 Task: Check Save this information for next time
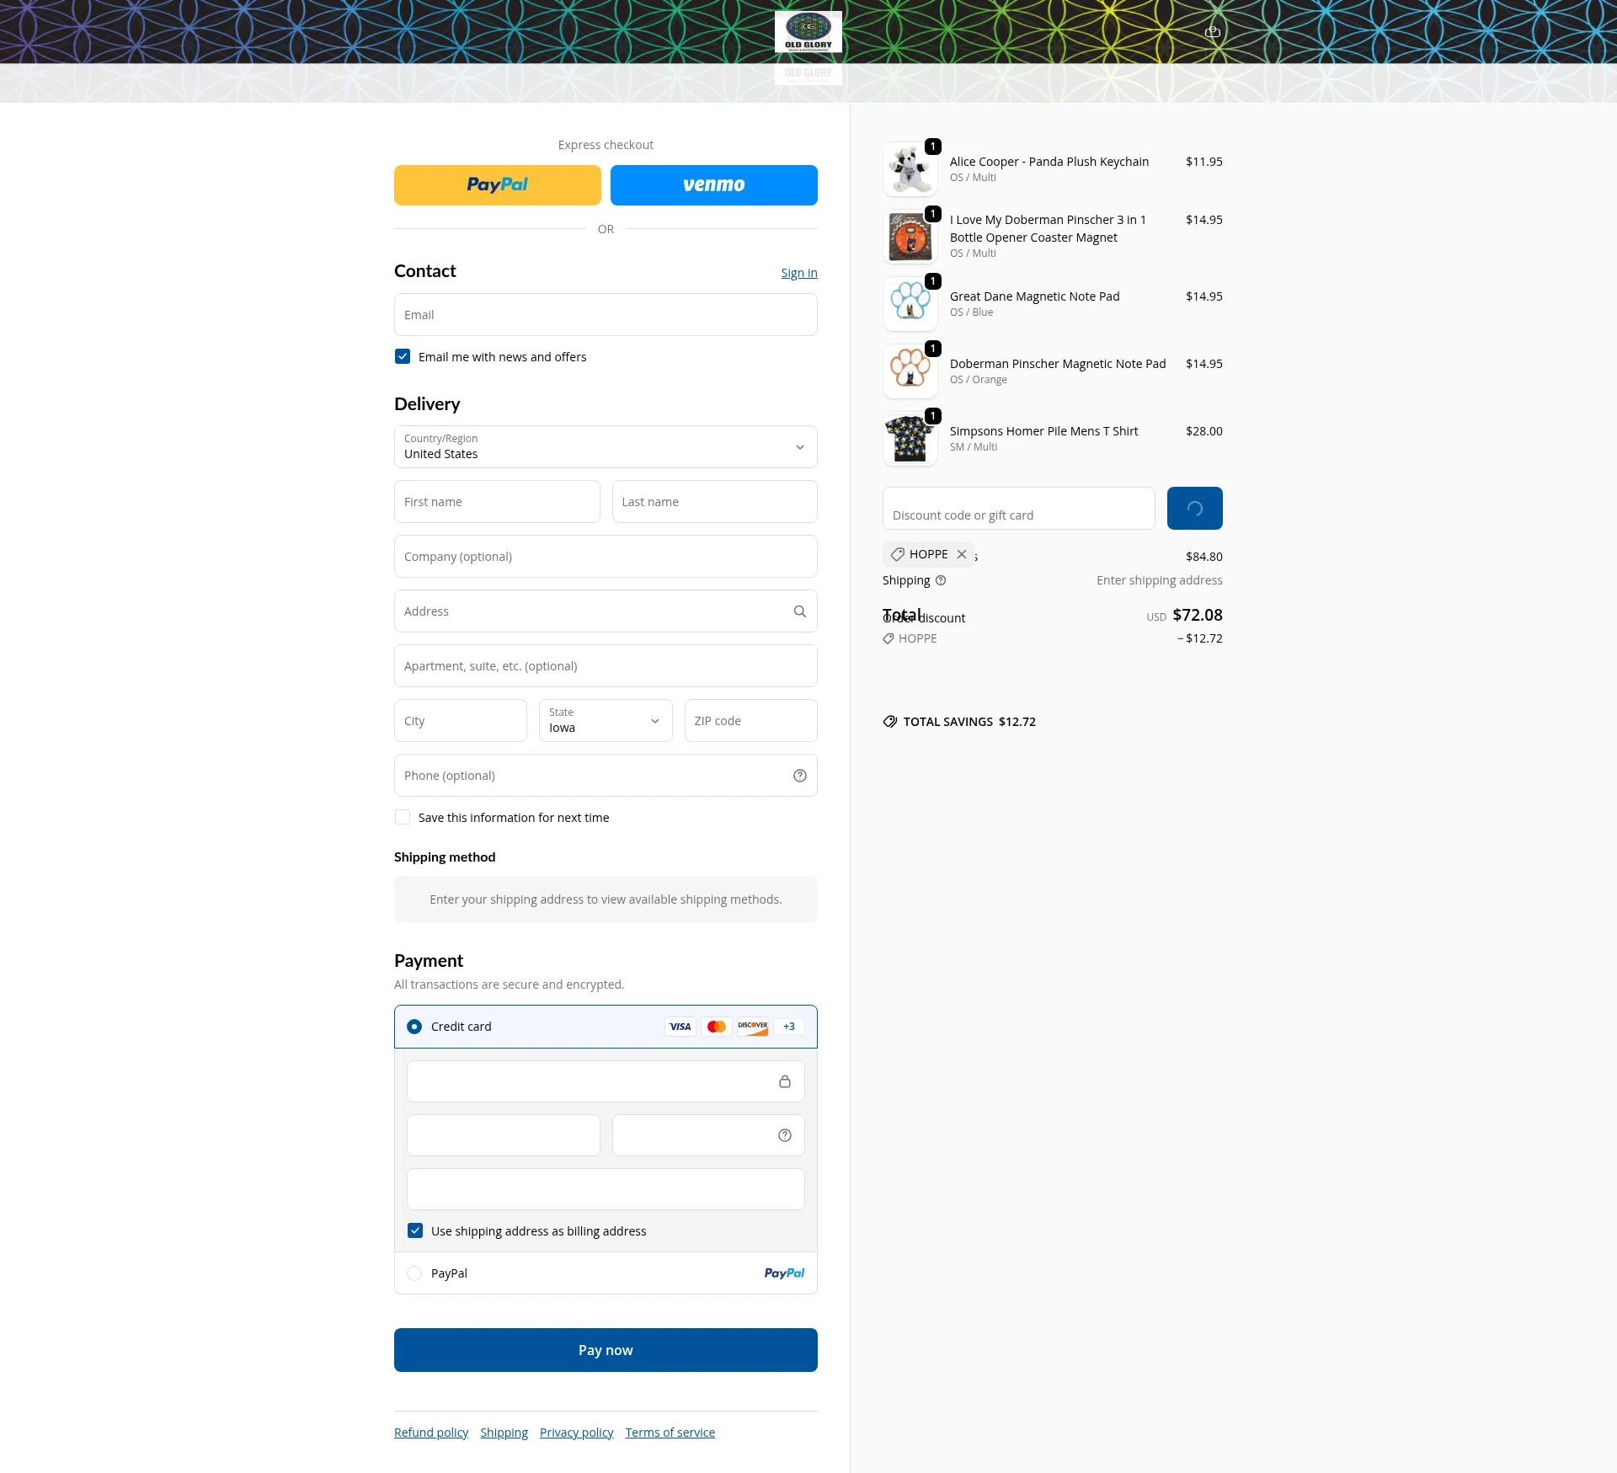pos(403,817)
